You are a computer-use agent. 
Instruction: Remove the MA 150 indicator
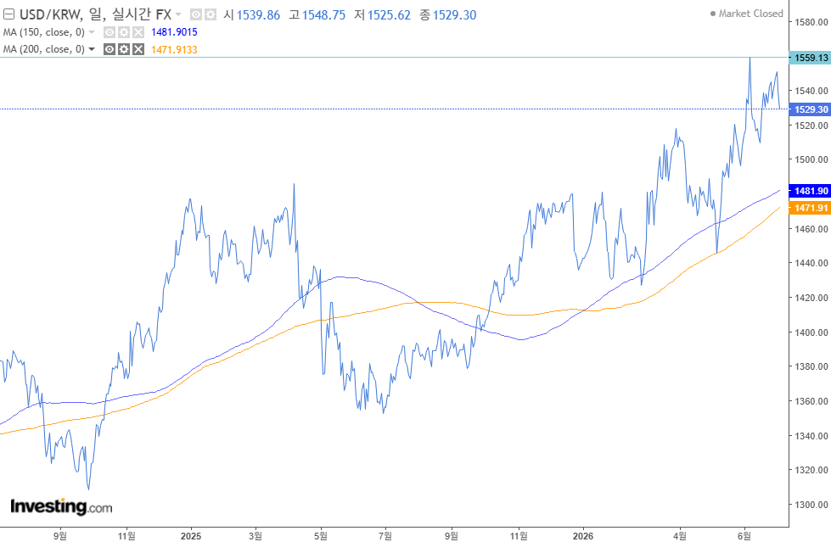click(x=138, y=32)
